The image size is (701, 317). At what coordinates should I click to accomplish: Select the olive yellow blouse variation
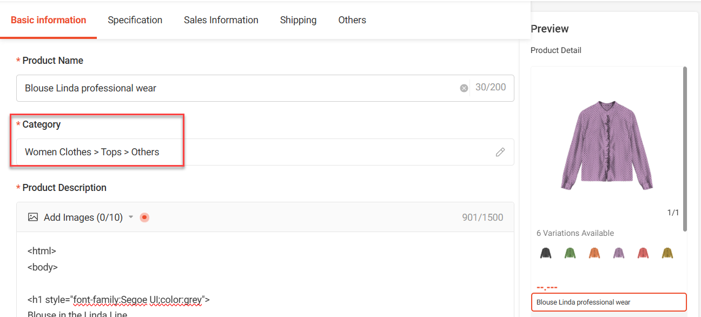(667, 253)
